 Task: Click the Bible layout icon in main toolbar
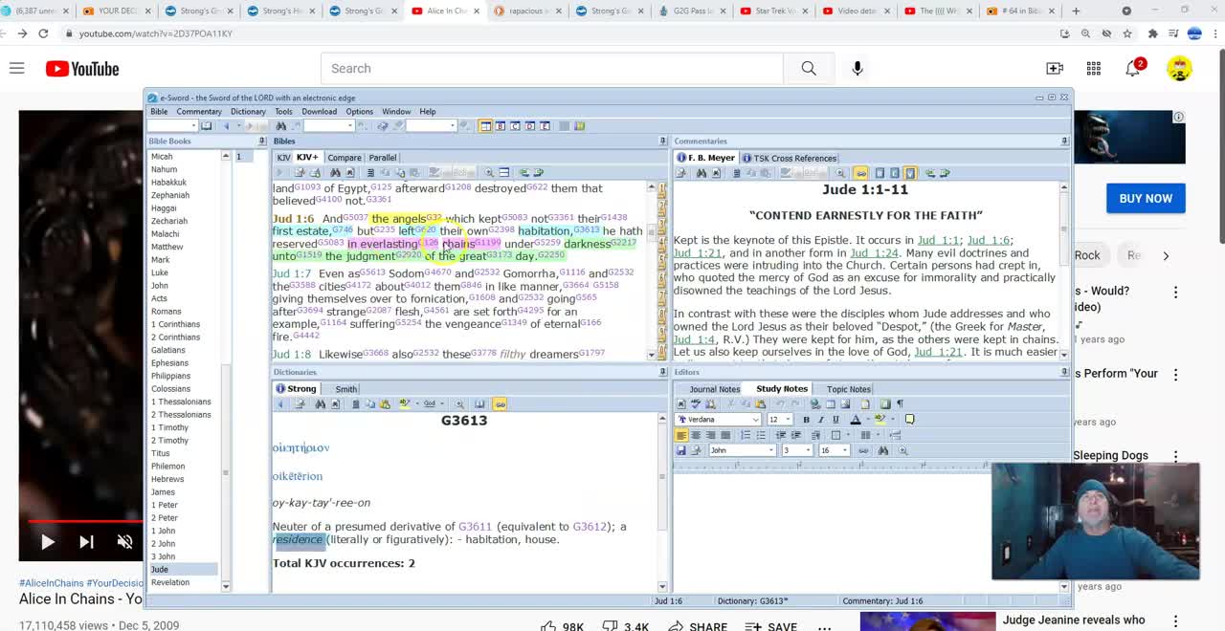pos(501,125)
